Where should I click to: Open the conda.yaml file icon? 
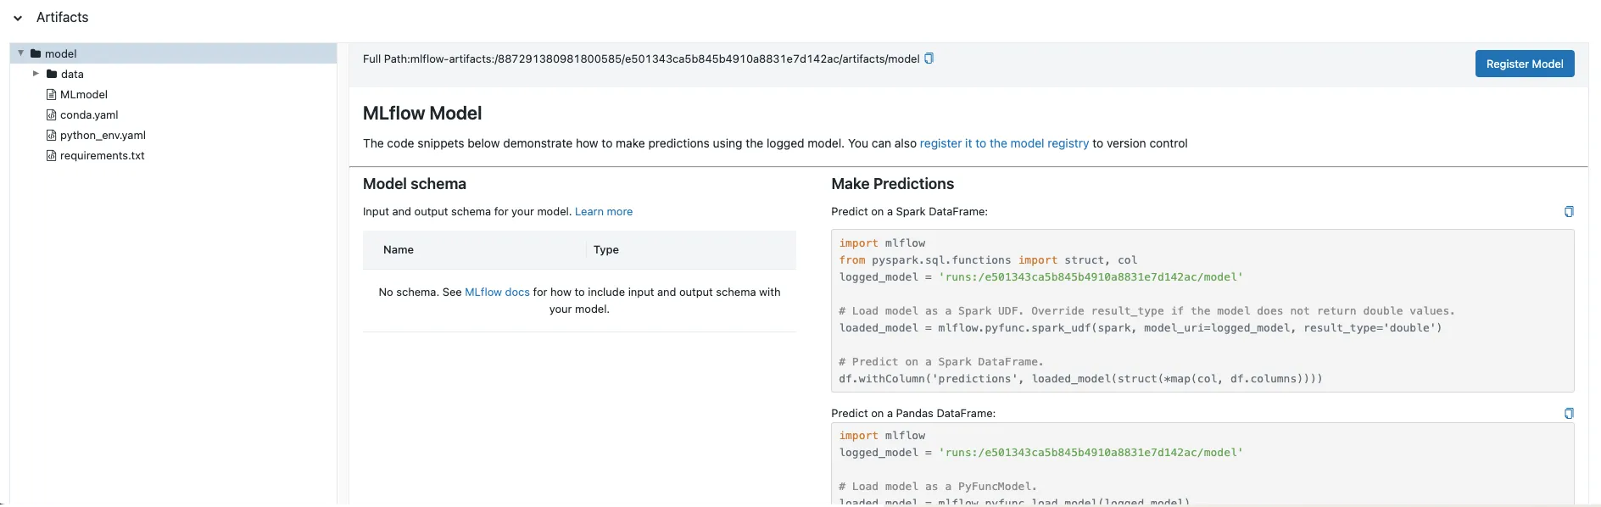coord(51,114)
